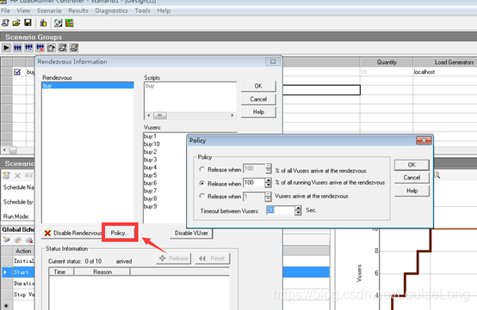Image resolution: width=477 pixels, height=310 pixels.
Task: Click the New Schedule icon
Action: [6, 175]
